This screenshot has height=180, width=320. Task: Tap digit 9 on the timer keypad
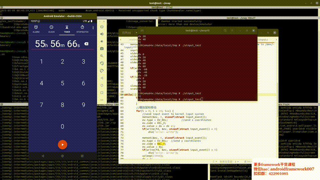pos(83,105)
